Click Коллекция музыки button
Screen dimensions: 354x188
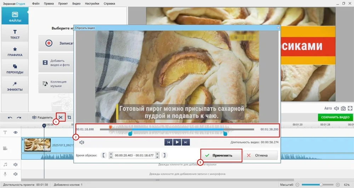click(56, 84)
